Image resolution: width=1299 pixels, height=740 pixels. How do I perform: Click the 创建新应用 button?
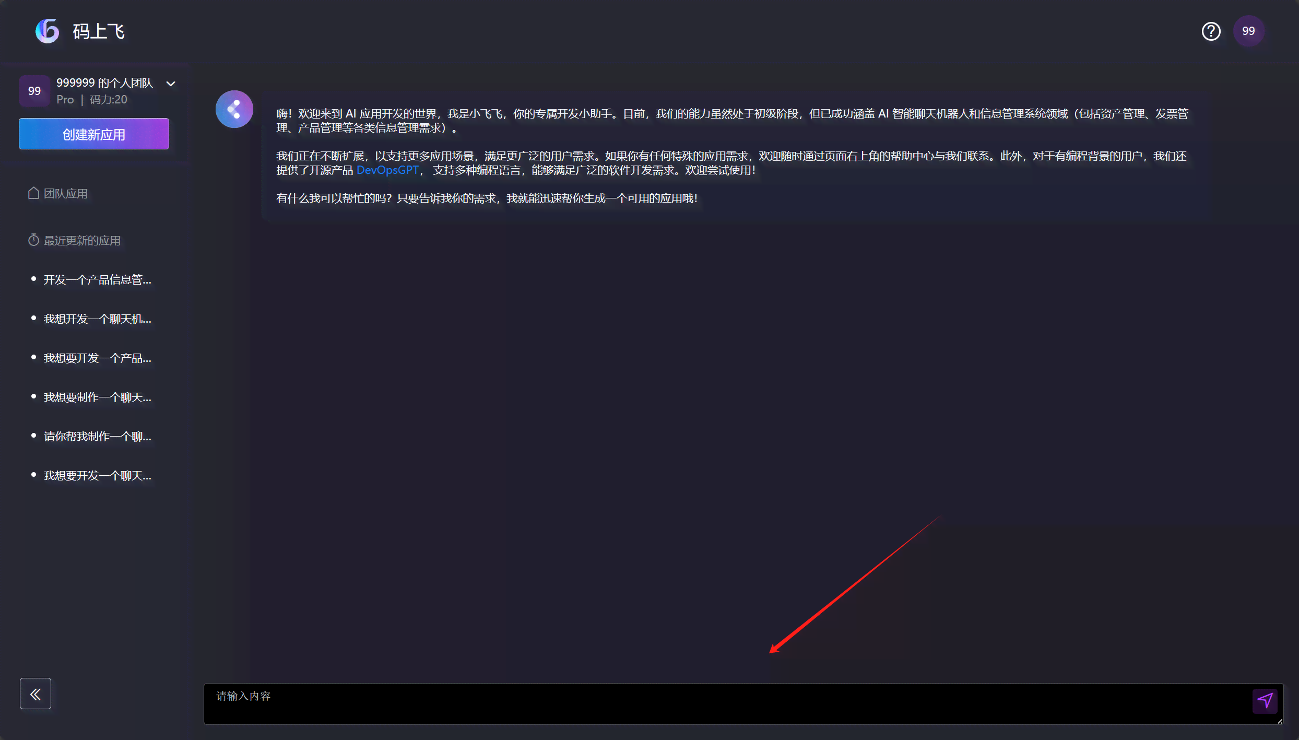(94, 134)
